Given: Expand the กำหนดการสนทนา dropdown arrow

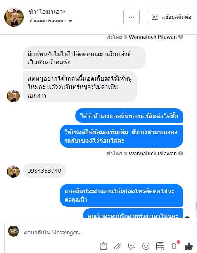Looking at the screenshot, I should pyautogui.click(x=70, y=21).
